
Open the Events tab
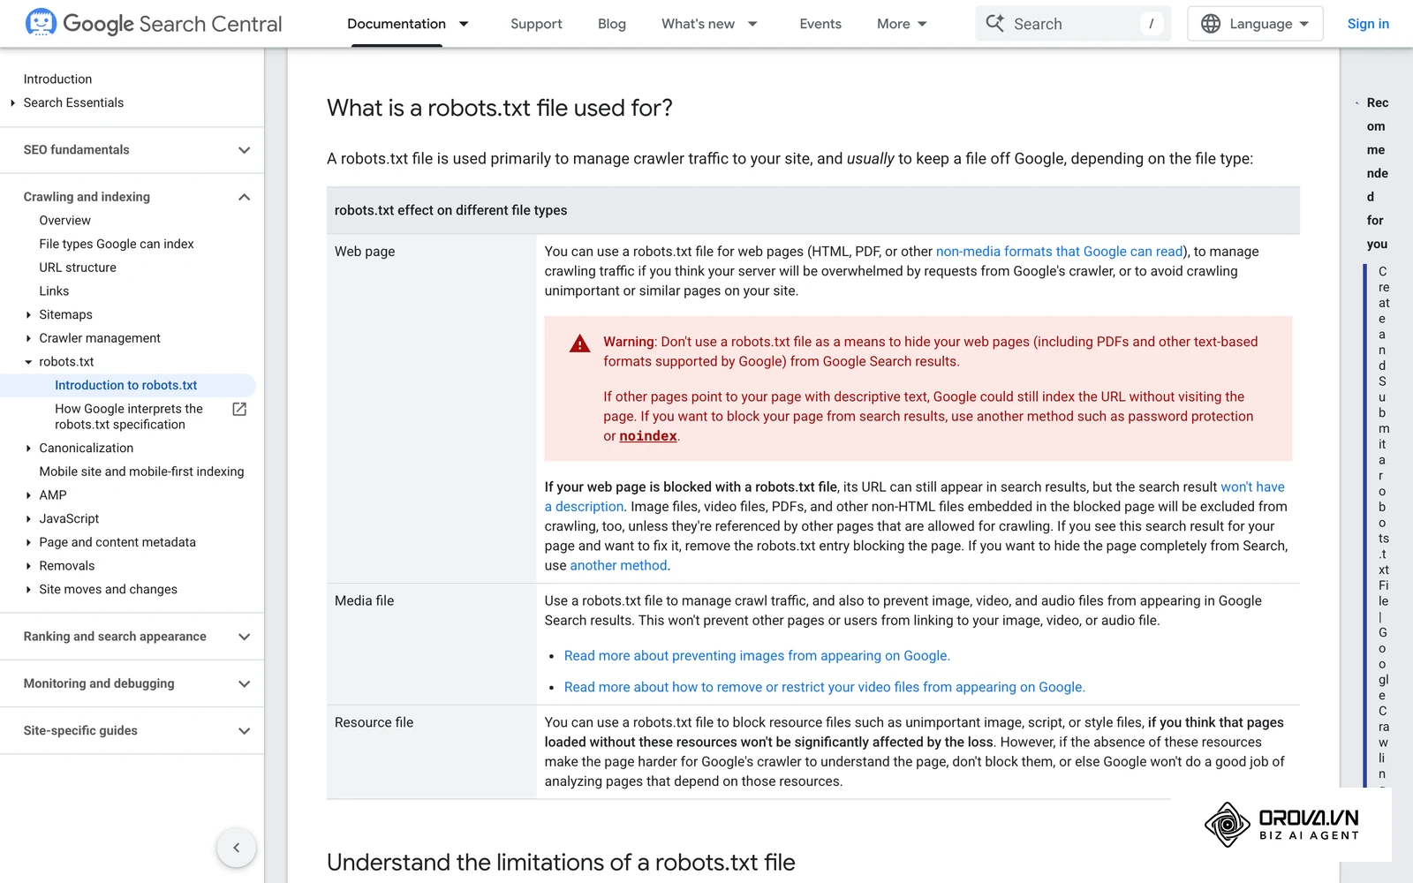coord(820,24)
